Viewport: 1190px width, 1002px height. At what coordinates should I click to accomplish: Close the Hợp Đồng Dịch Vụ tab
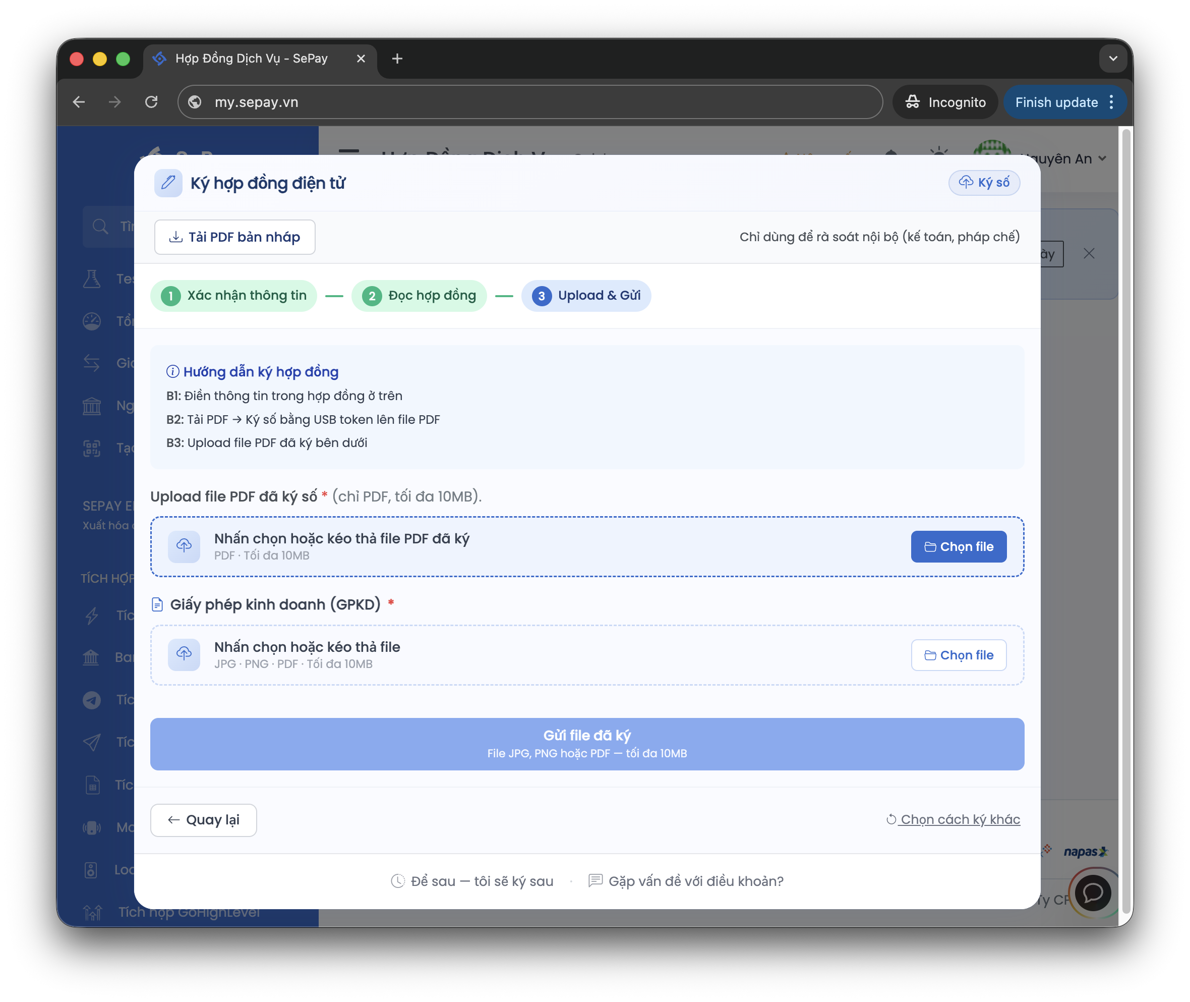pos(361,59)
